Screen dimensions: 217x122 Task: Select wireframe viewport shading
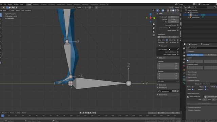pos(171,11)
